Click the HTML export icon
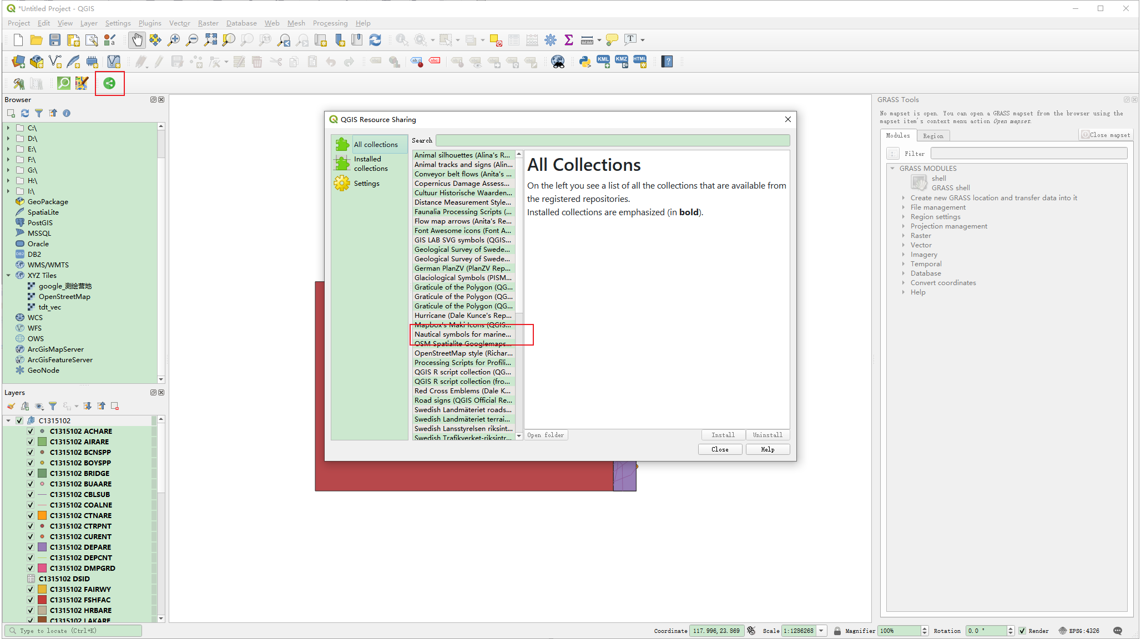 (640, 62)
